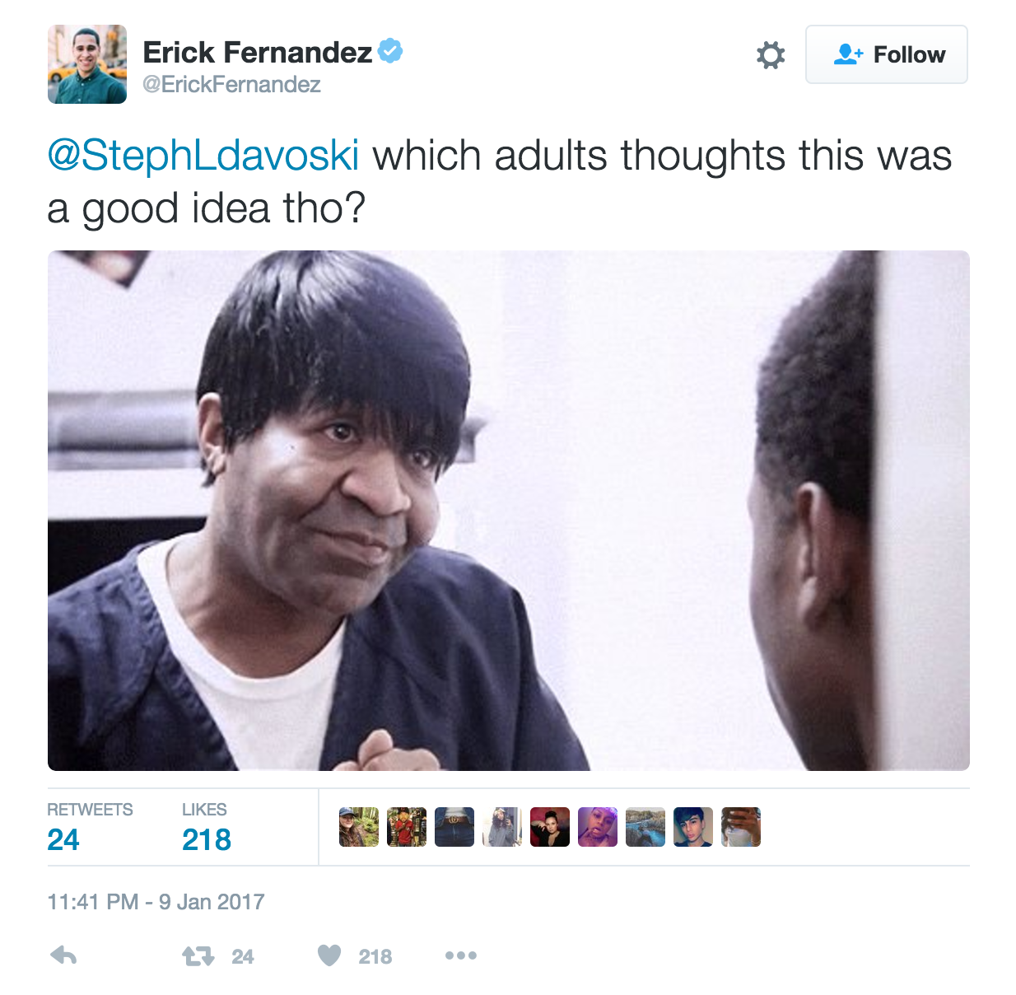Viewport: 1016px width, 995px height.
Task: Open the gear settings dropdown
Action: pos(771,55)
